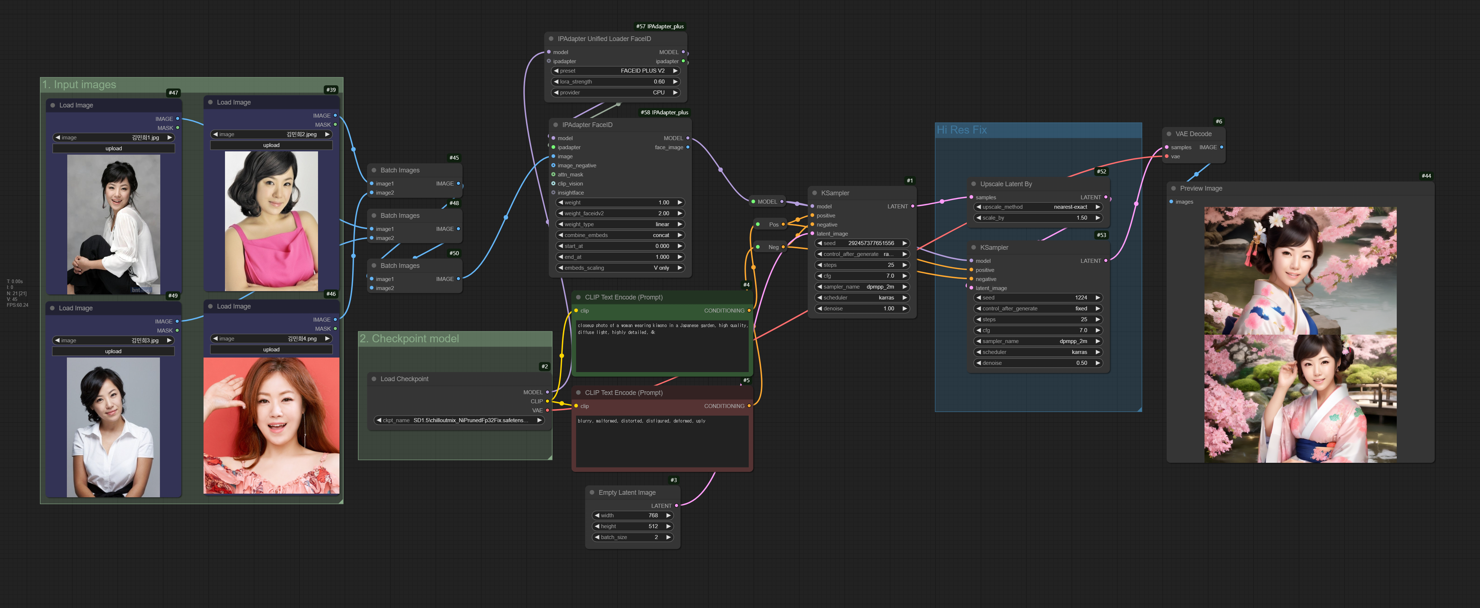Click the Preview Image node collapse dot
The image size is (1480, 608).
coord(1173,189)
